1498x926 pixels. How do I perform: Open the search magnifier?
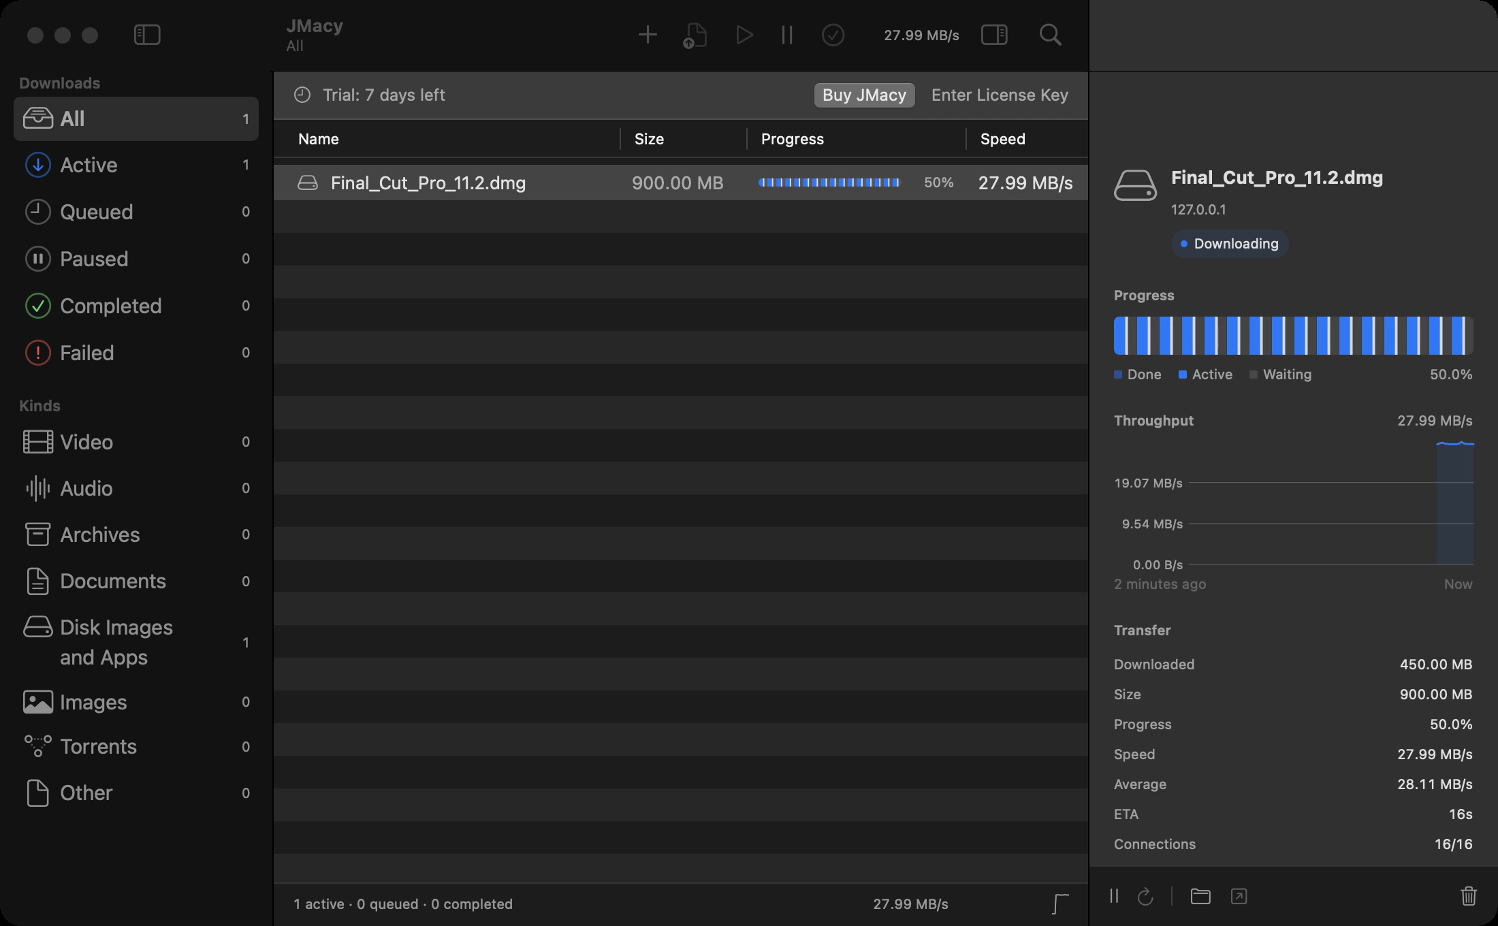(x=1051, y=35)
